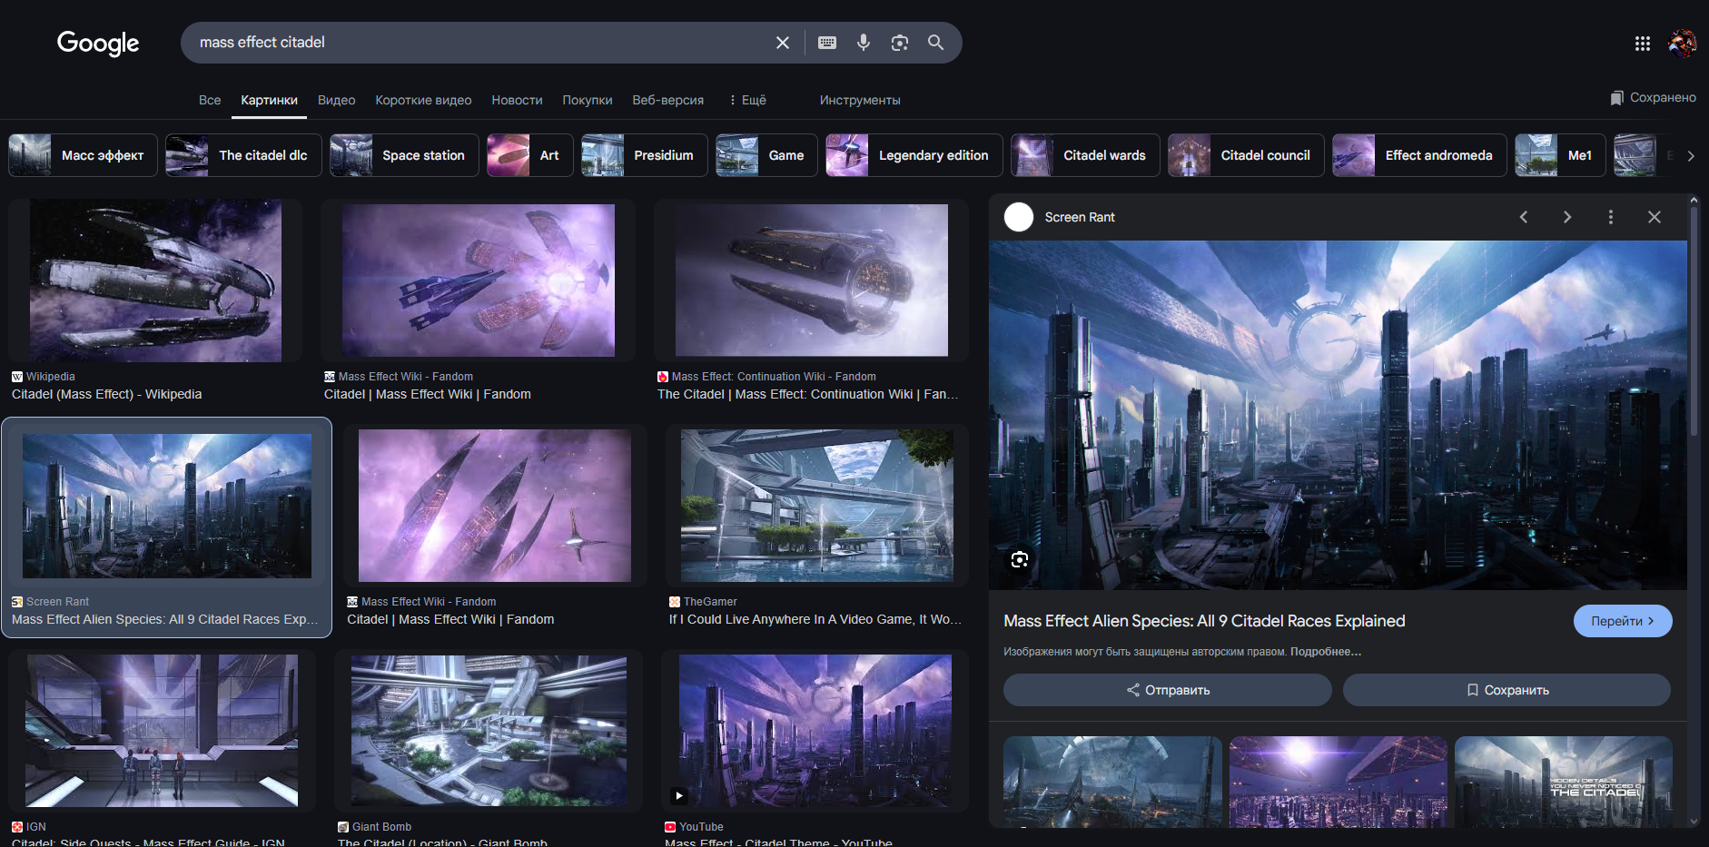Start voice search with microphone icon
1709x847 pixels.
click(x=864, y=43)
